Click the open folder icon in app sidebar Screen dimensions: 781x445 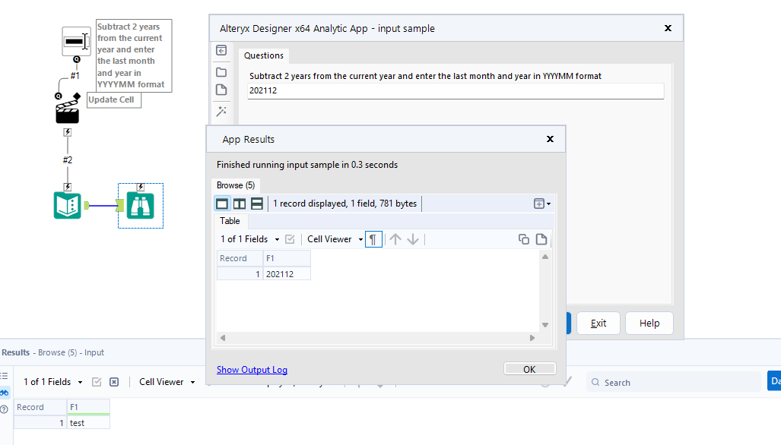221,72
